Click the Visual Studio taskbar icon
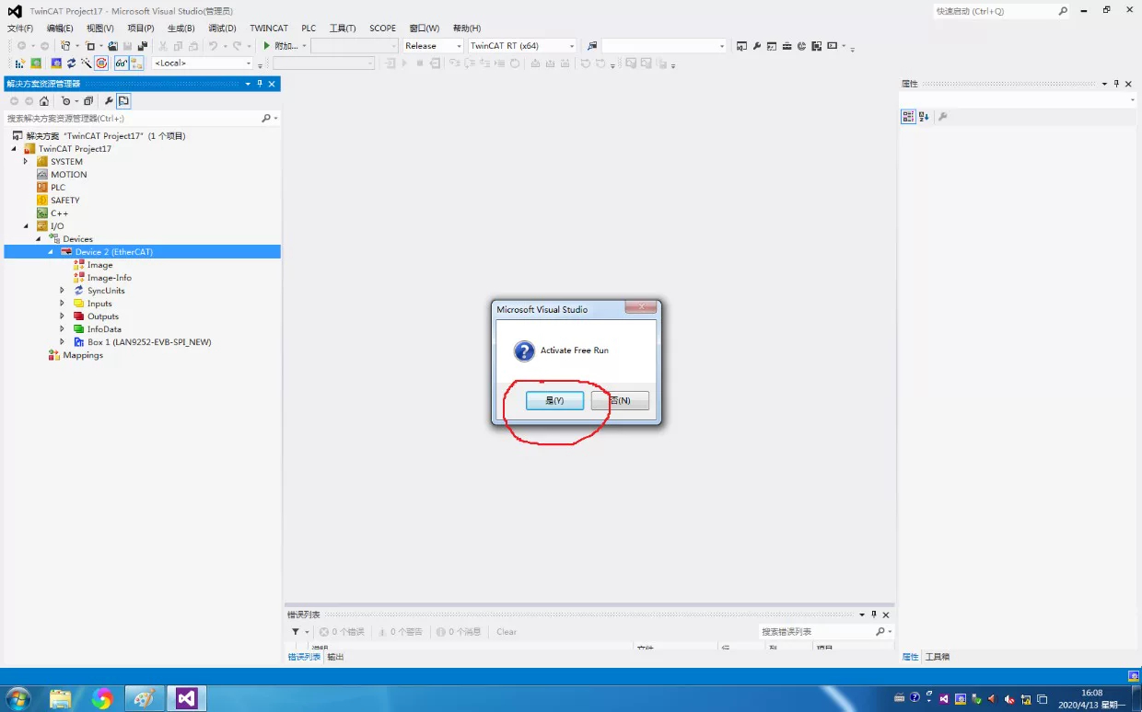This screenshot has width=1142, height=712. pyautogui.click(x=187, y=699)
